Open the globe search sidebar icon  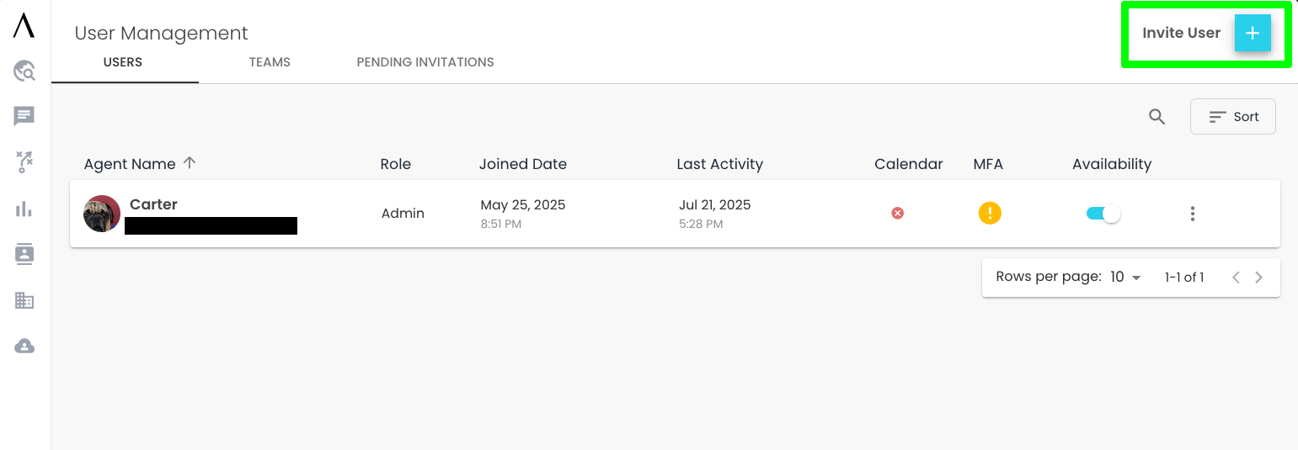24,71
